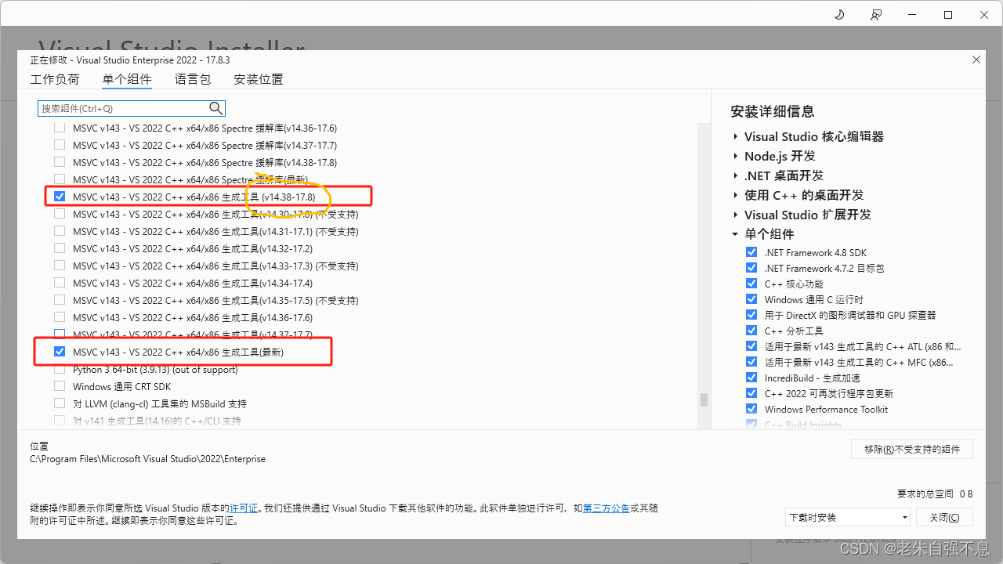The image size is (1003, 564).
Task: Check LLVM (clang-cl) MSBuild 支持 checkbox
Action: [60, 403]
